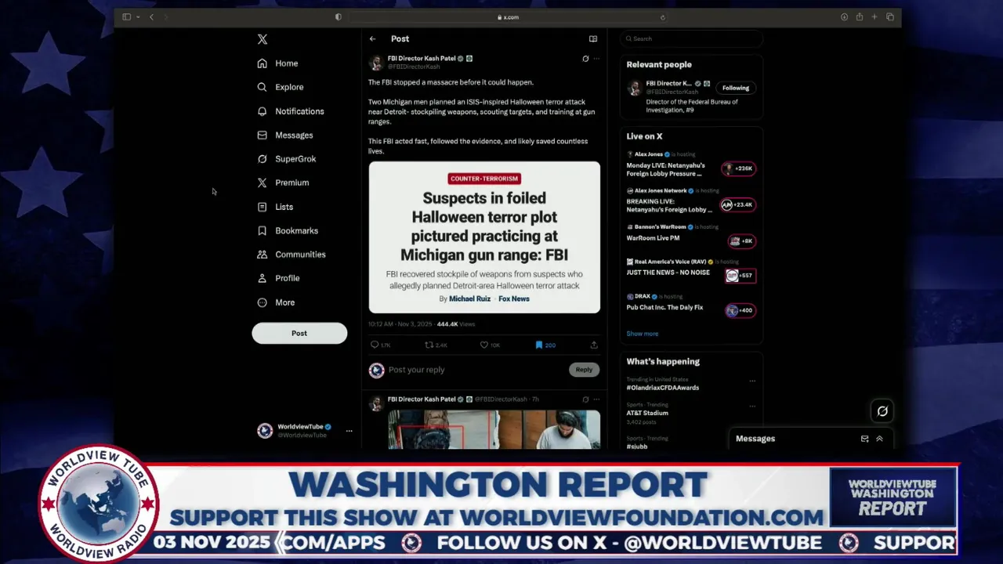
Task: Expand the Messages drawer chevrons
Action: pyautogui.click(x=879, y=439)
